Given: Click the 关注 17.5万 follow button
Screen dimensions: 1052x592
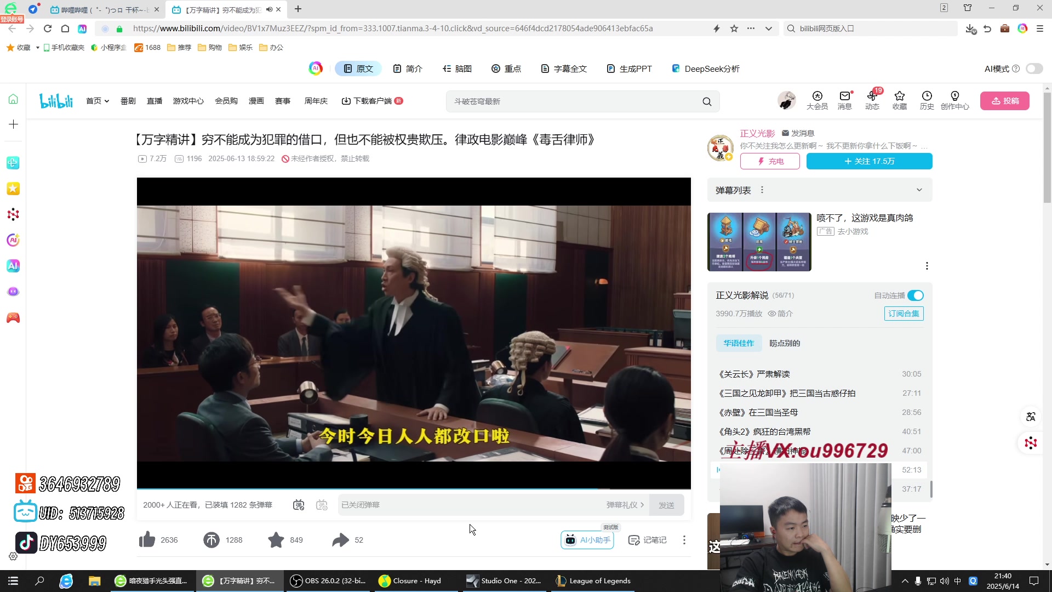Looking at the screenshot, I should [869, 161].
